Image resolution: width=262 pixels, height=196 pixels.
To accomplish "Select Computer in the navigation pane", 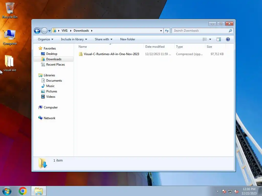I will tap(51, 107).
